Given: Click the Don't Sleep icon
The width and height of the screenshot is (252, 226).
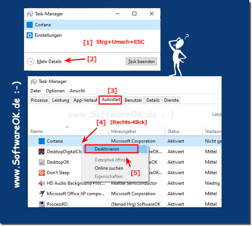Looking at the screenshot, I should coord(42,173).
